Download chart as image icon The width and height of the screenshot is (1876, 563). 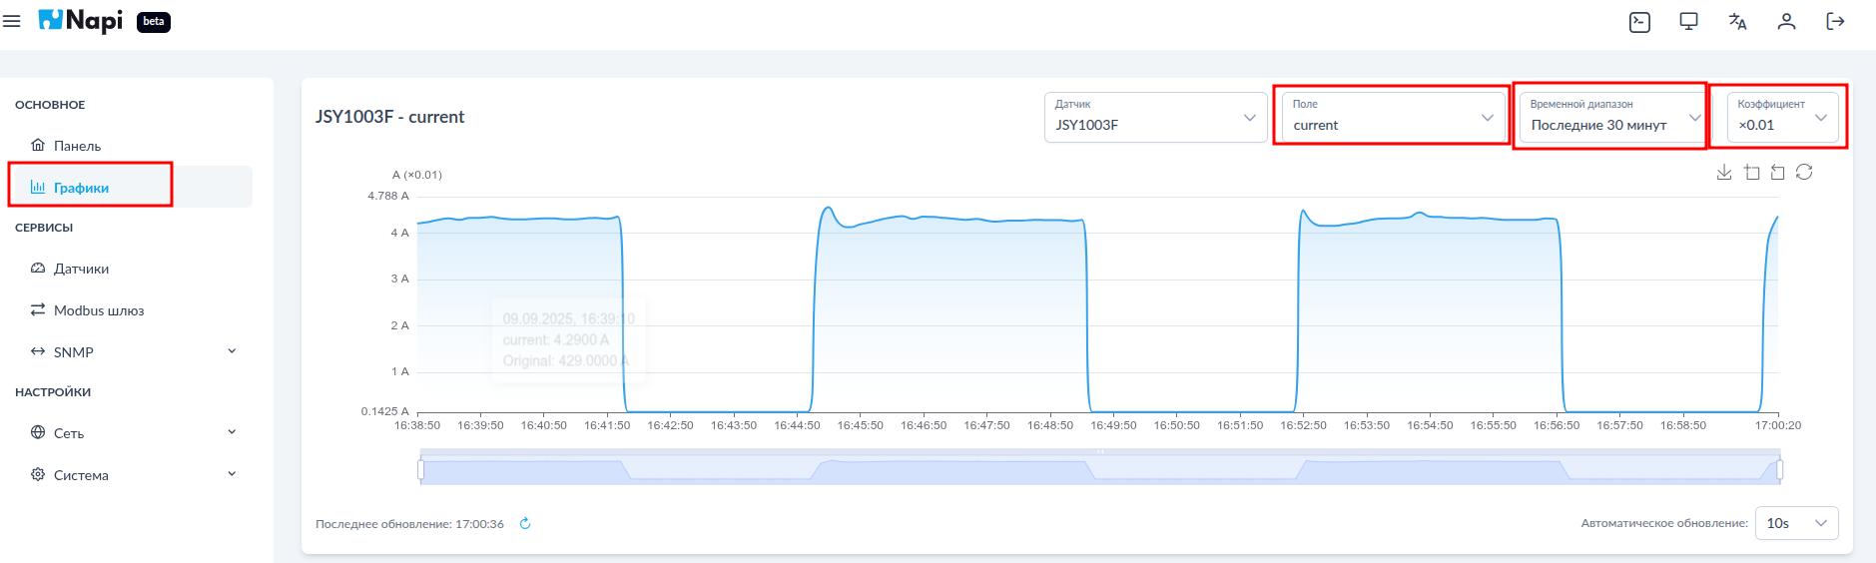(1724, 173)
